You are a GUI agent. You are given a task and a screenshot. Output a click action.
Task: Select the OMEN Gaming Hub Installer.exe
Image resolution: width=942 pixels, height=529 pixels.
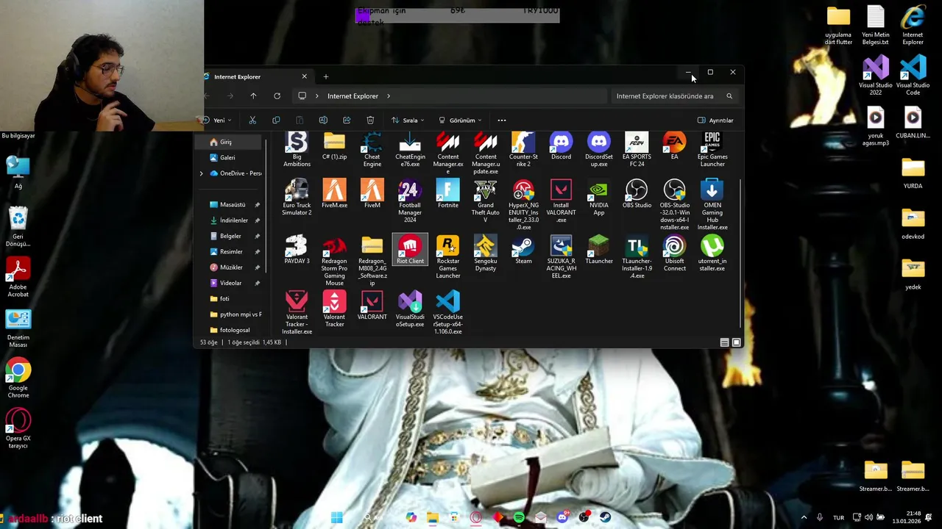point(712,206)
